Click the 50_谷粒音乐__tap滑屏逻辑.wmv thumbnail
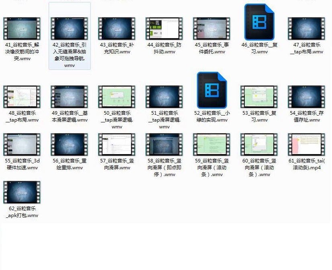Image resolution: width=332 pixels, height=270 pixels. pos(117,97)
